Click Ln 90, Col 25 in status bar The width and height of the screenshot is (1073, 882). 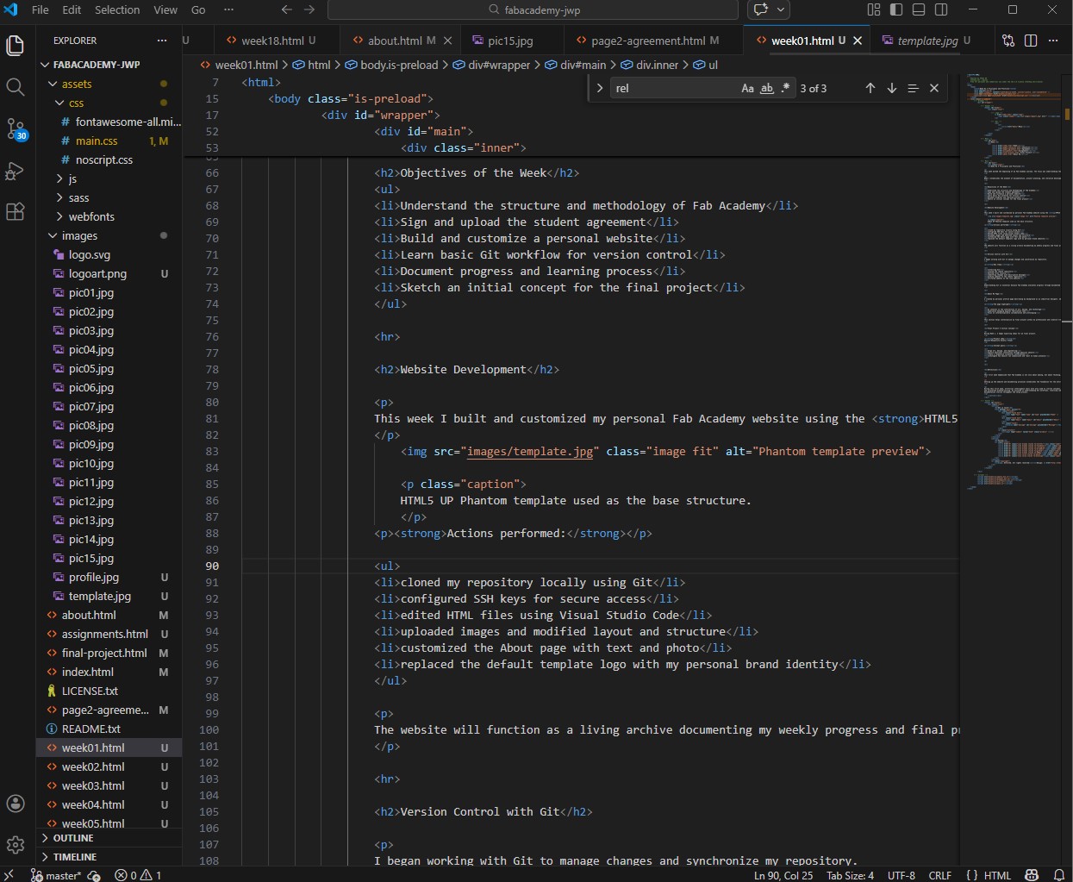[x=783, y=875]
